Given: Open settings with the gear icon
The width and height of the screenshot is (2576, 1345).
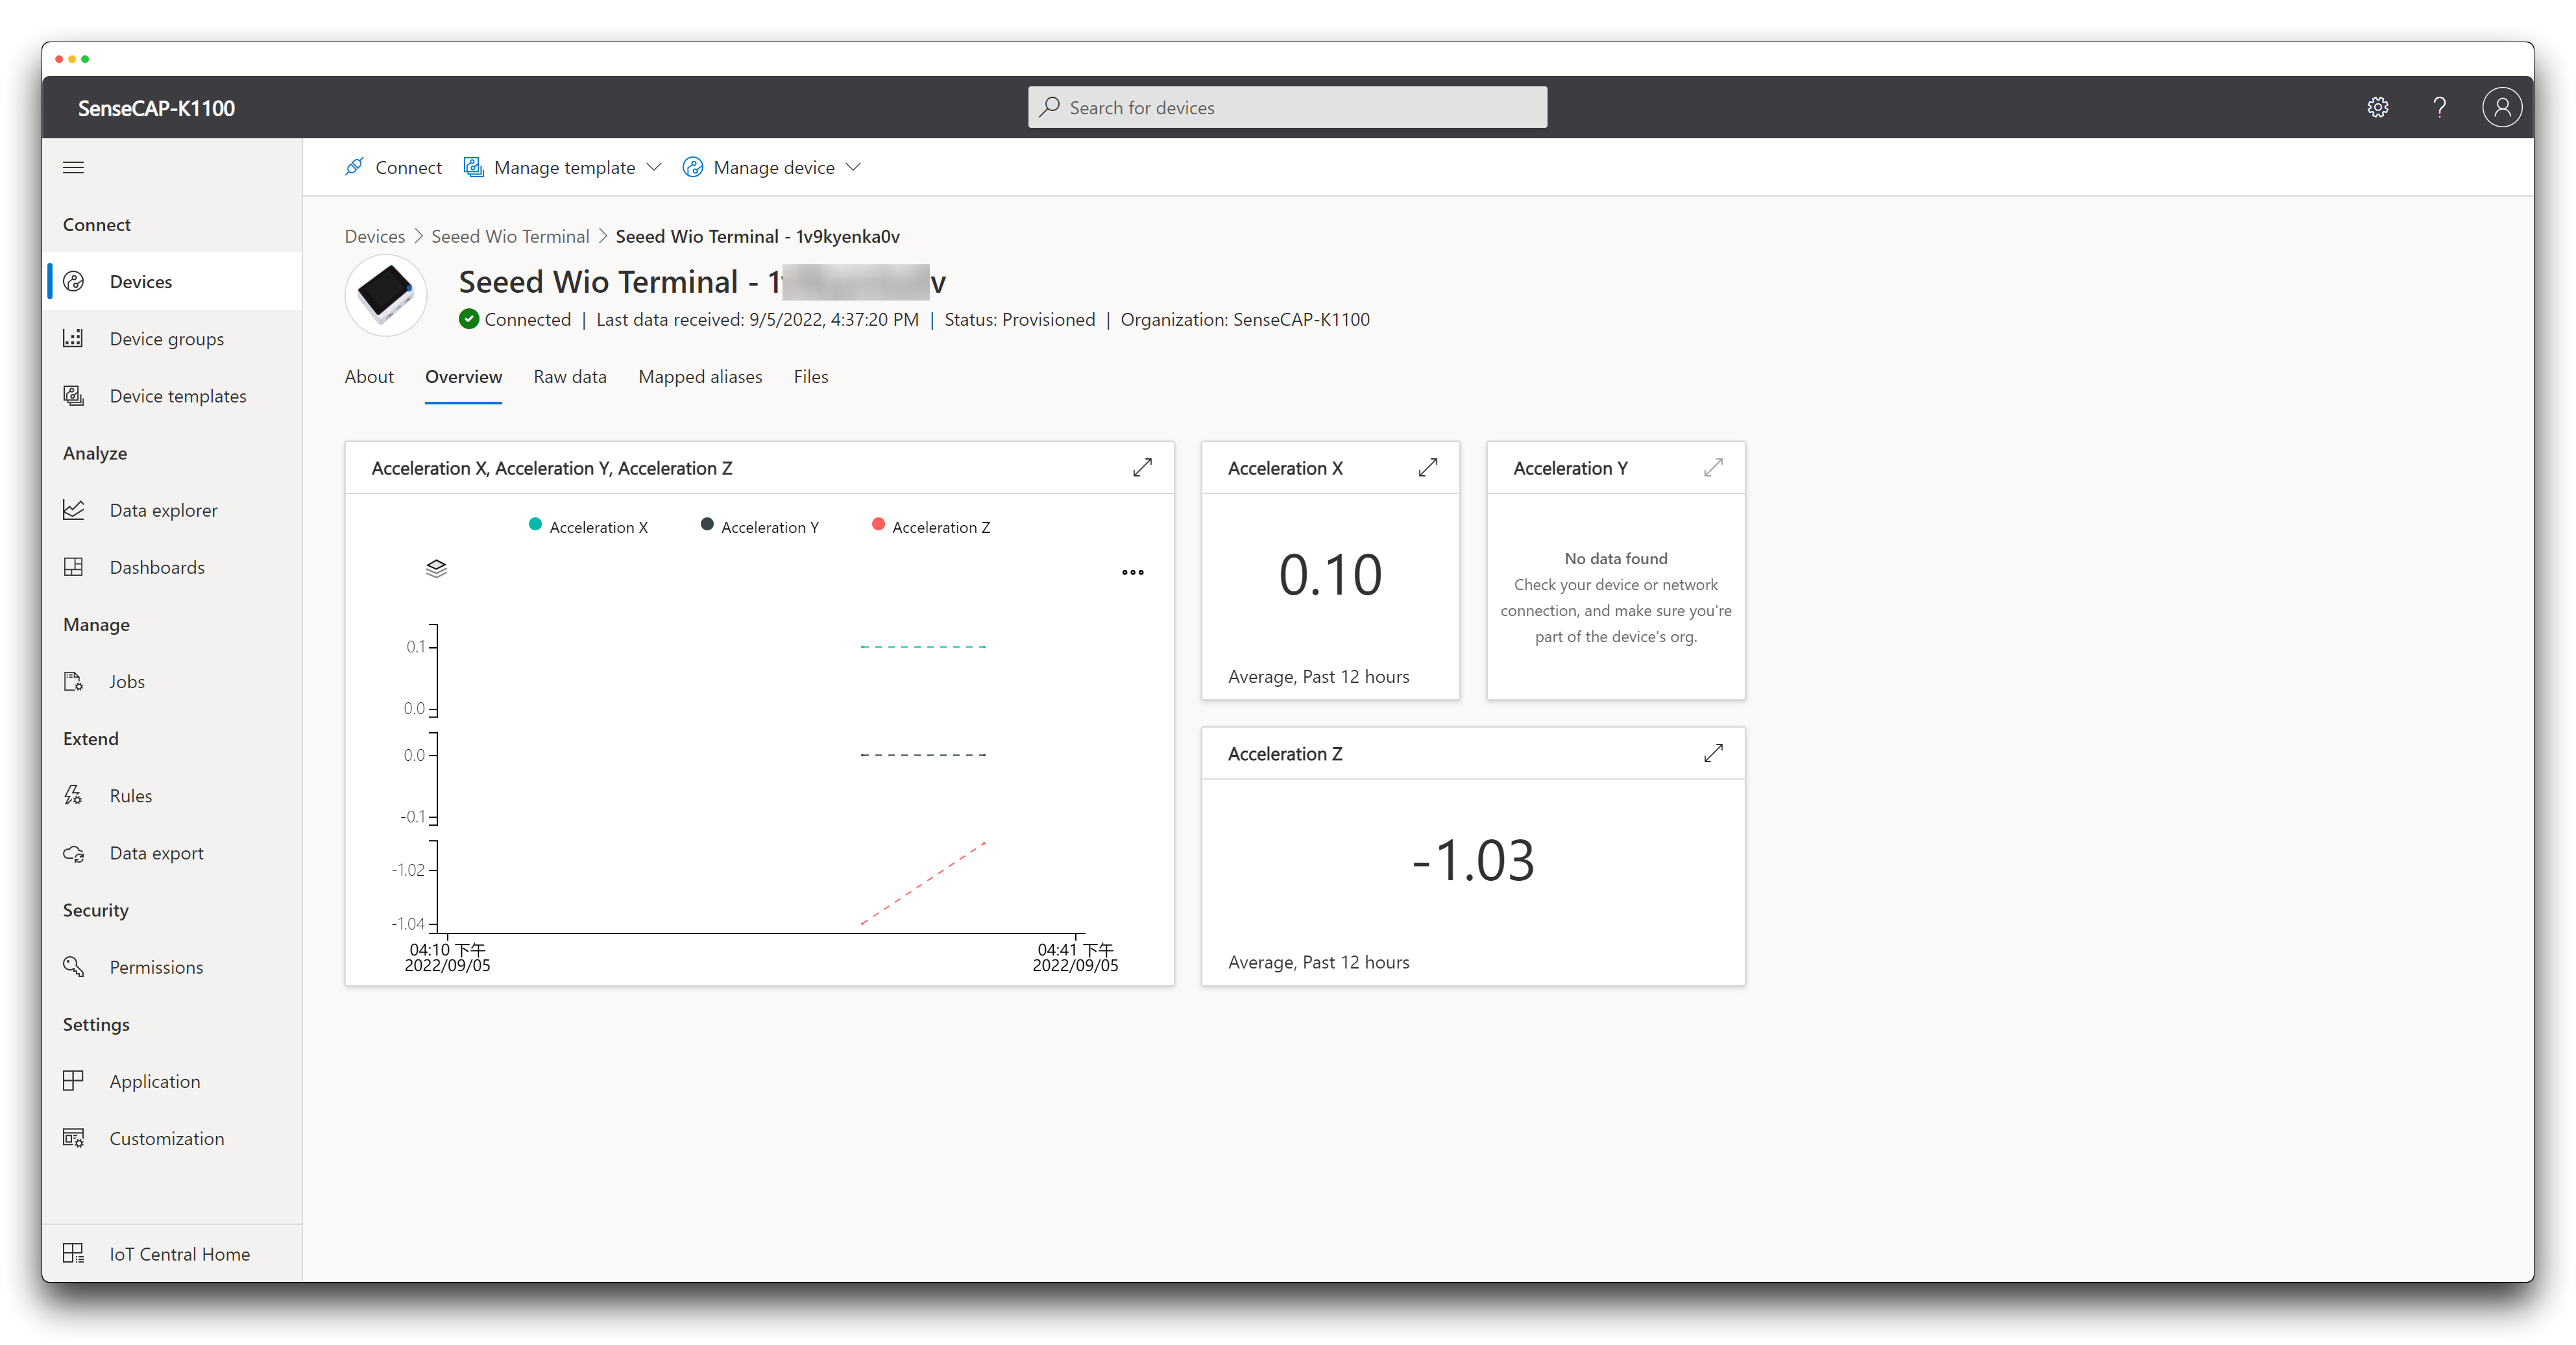Looking at the screenshot, I should coord(2378,107).
